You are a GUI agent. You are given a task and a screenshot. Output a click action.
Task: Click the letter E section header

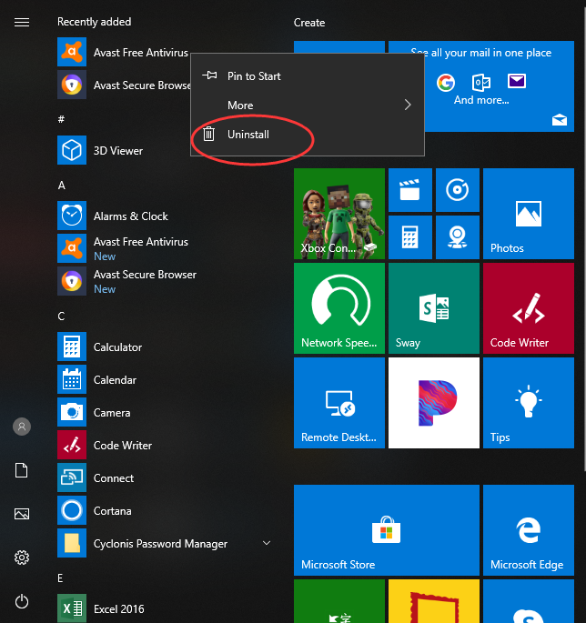point(60,578)
